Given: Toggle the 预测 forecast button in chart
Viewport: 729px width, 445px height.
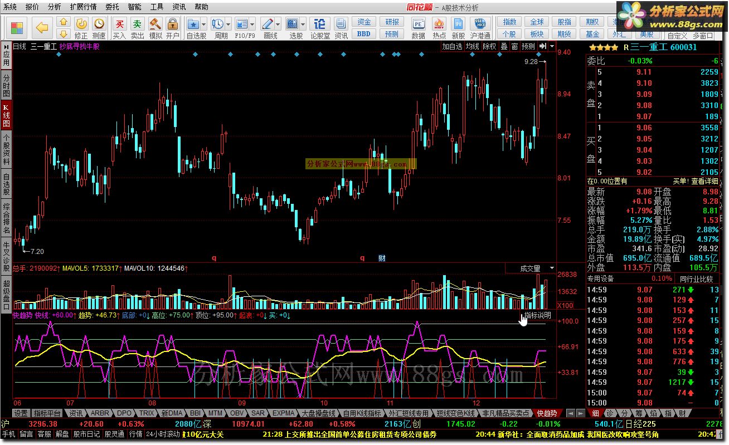Looking at the screenshot, I should pos(528,46).
